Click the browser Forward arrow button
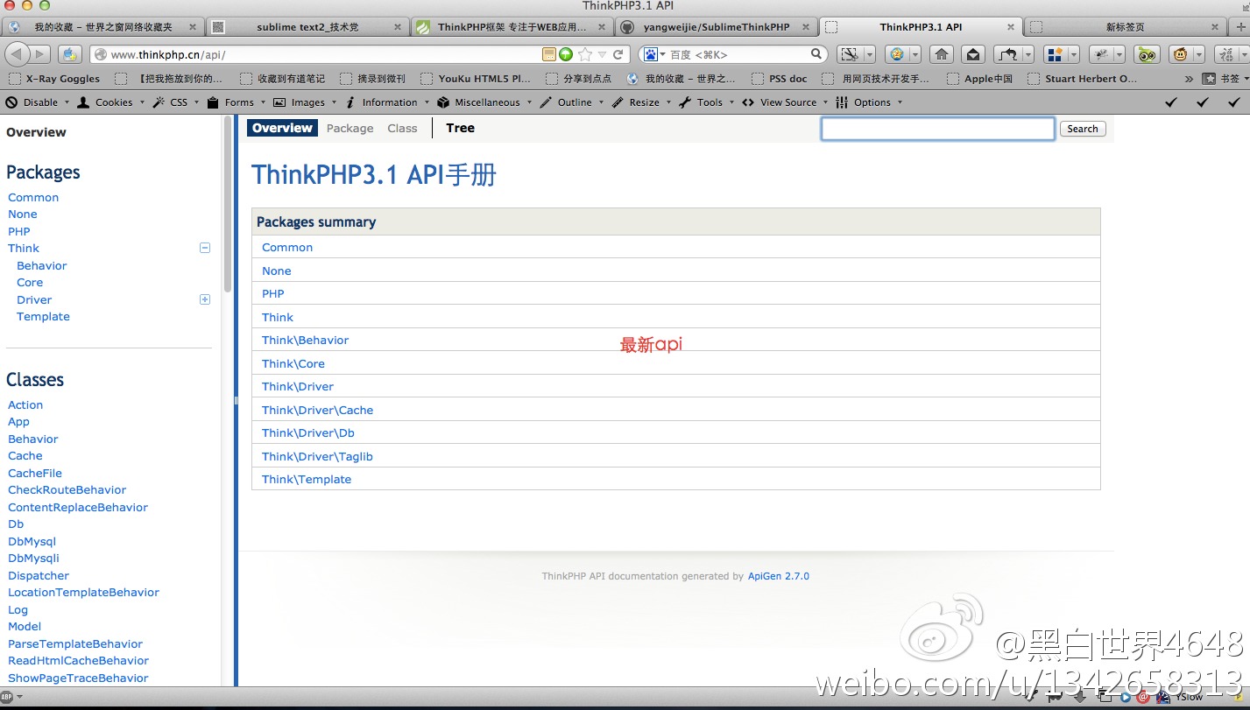 40,54
